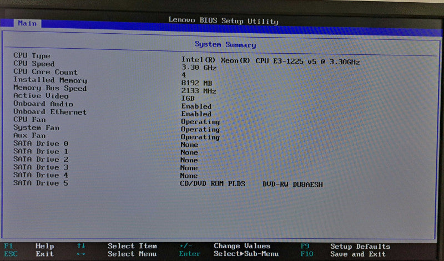This screenshot has width=444, height=261.
Task: Click the IGD video value
Action: click(188, 98)
